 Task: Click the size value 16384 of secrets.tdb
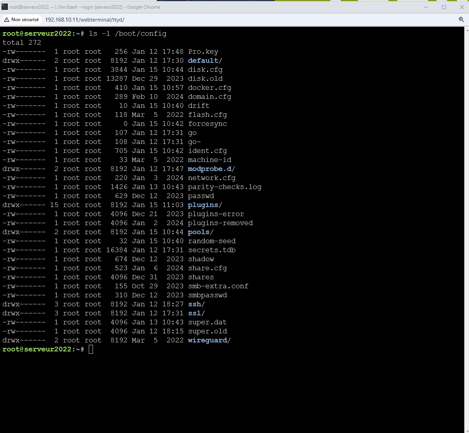(x=117, y=250)
